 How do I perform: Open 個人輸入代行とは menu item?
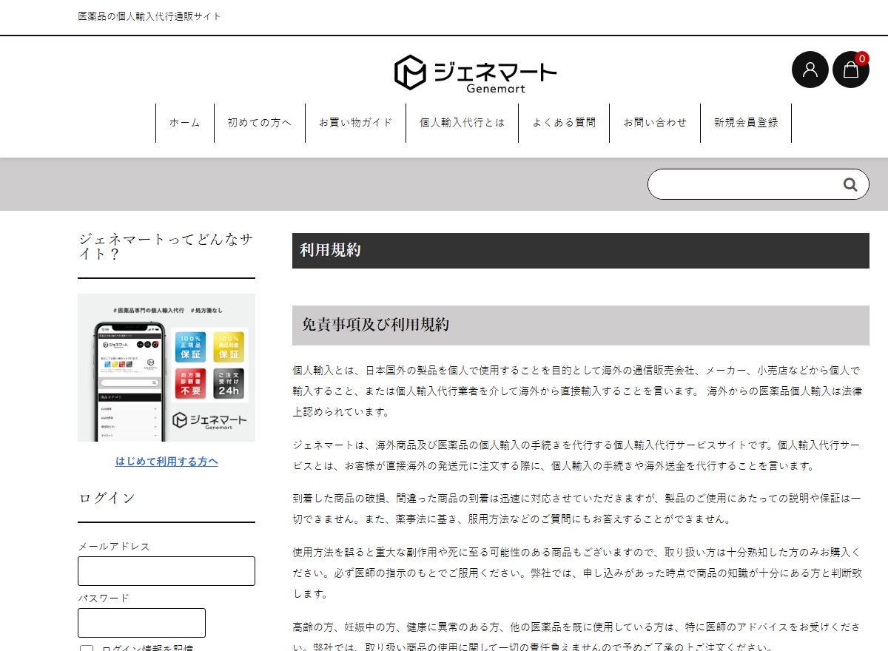click(462, 123)
